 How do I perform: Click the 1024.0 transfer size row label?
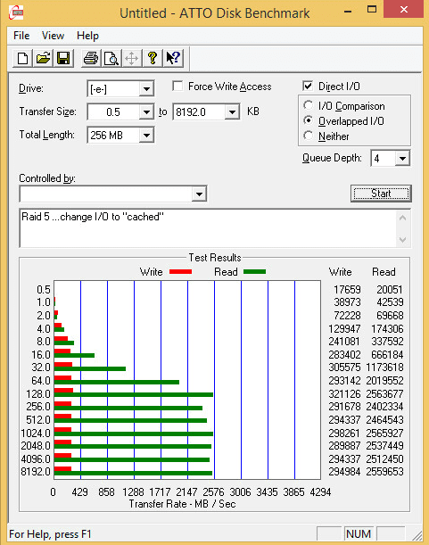coord(36,434)
